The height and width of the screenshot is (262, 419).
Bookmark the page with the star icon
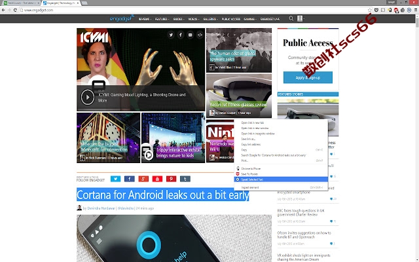pos(370,10)
